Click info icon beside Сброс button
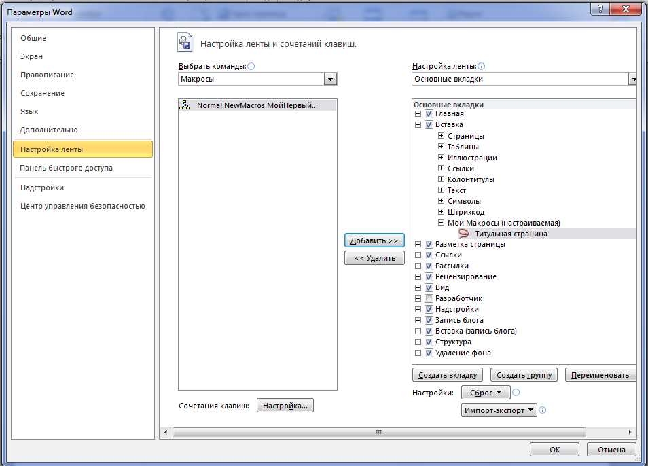Screen dimensions: 648x466 click(516, 392)
